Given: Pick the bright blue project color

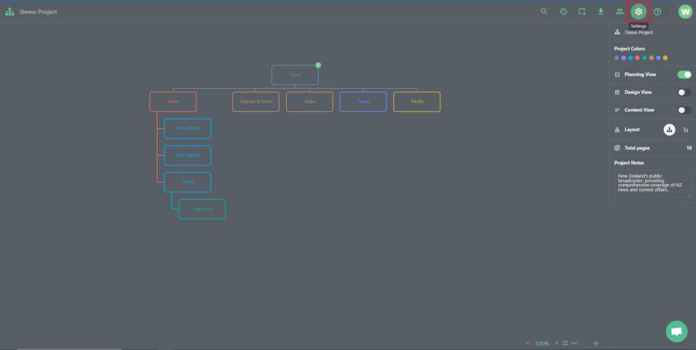Looking at the screenshot, I should [630, 58].
